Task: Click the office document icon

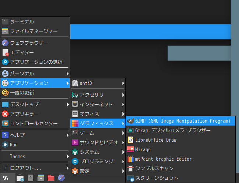Action: (x=75, y=114)
